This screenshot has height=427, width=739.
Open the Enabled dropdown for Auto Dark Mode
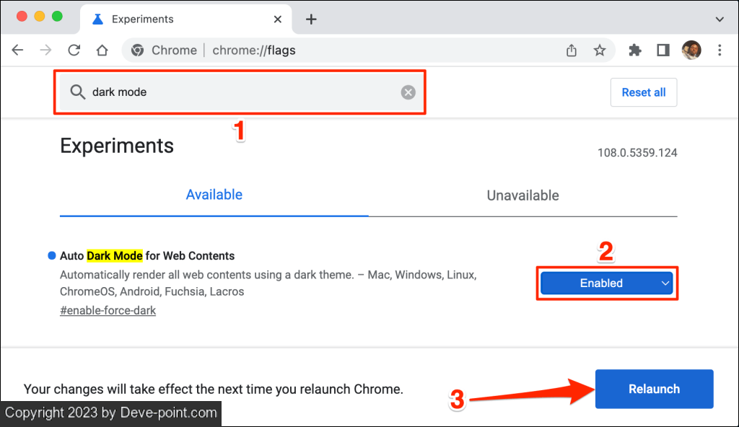(x=606, y=283)
